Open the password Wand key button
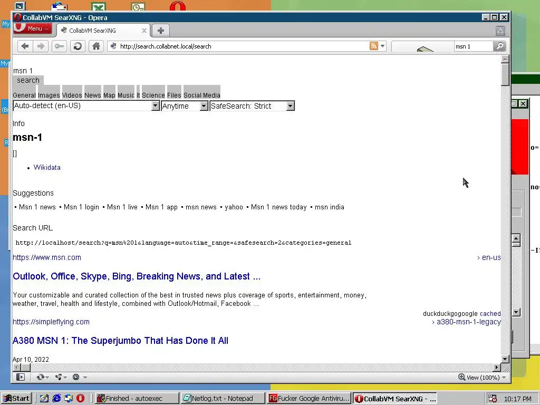Screen dimensions: 540x405 [x=59, y=46]
